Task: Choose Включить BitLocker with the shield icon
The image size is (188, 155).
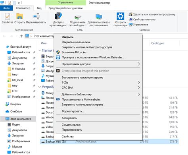Action: (74, 52)
